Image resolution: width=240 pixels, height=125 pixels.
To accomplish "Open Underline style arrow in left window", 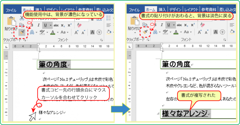I will [x=51, y=25].
